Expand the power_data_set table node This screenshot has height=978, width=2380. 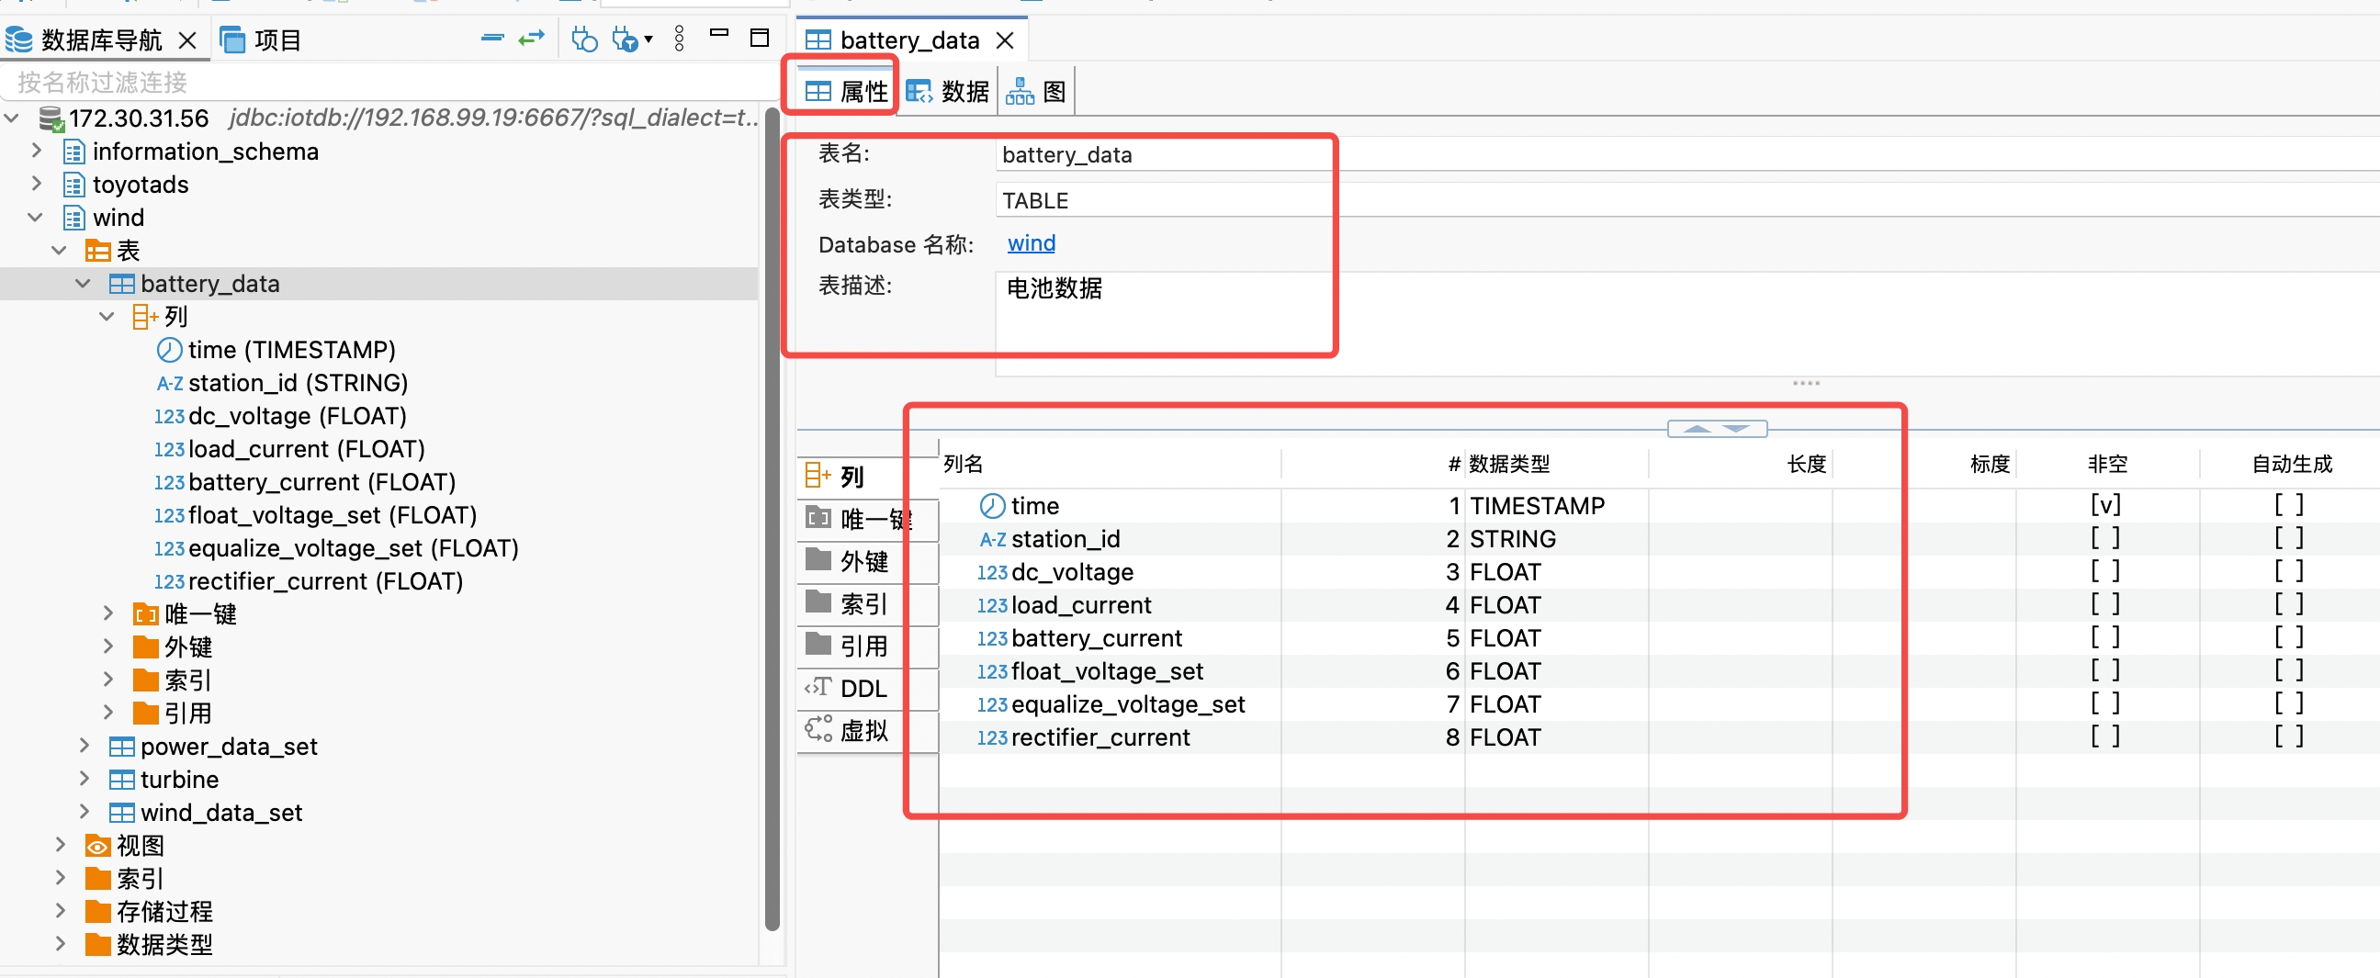click(x=85, y=746)
